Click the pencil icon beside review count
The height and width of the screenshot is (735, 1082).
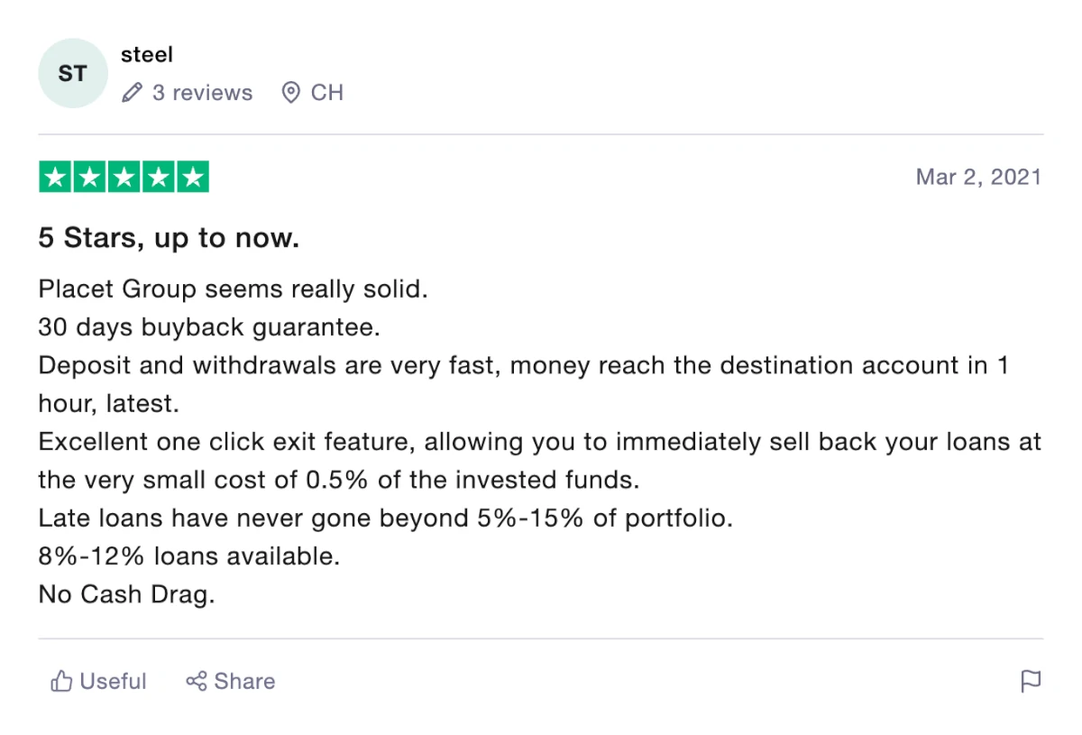[133, 93]
